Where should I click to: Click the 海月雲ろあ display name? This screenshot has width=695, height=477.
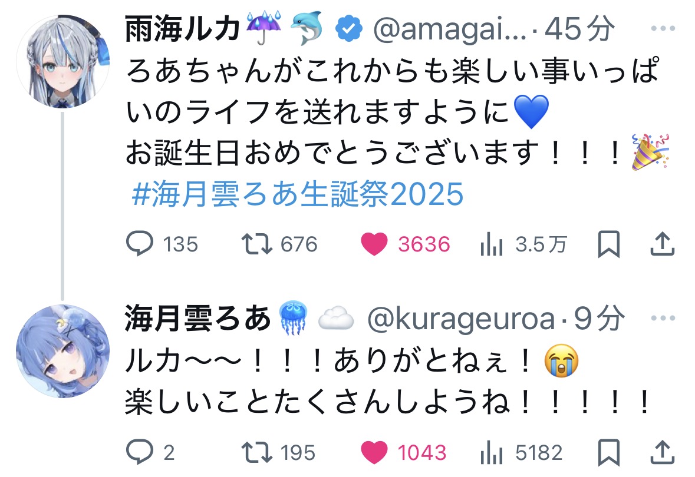197,319
